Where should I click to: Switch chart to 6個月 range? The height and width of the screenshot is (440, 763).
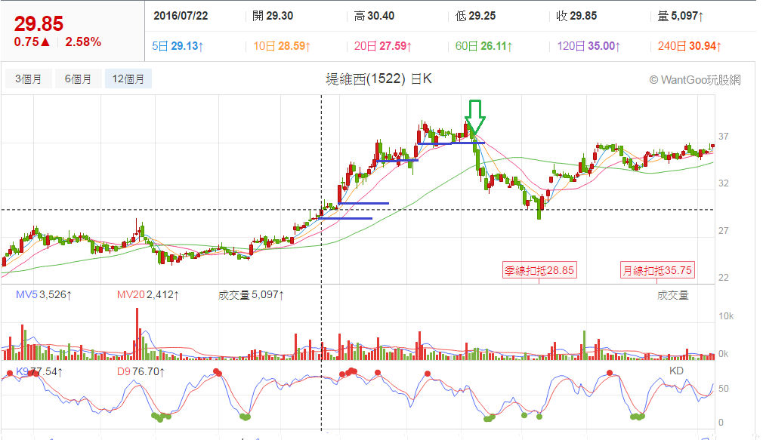(x=78, y=78)
